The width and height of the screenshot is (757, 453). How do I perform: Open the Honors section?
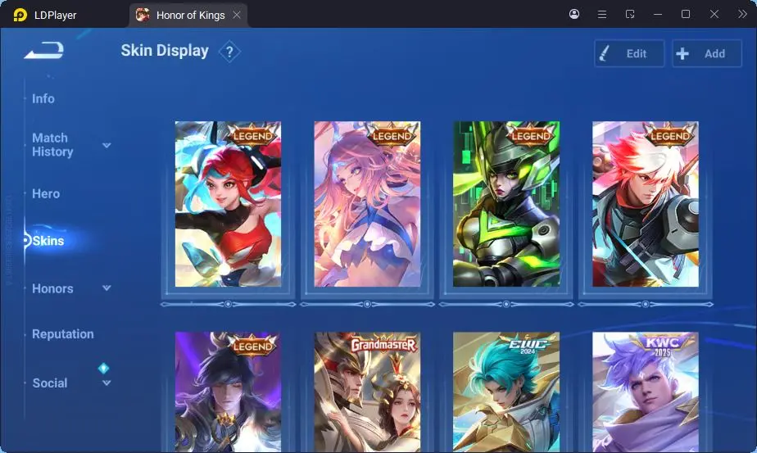pos(52,289)
